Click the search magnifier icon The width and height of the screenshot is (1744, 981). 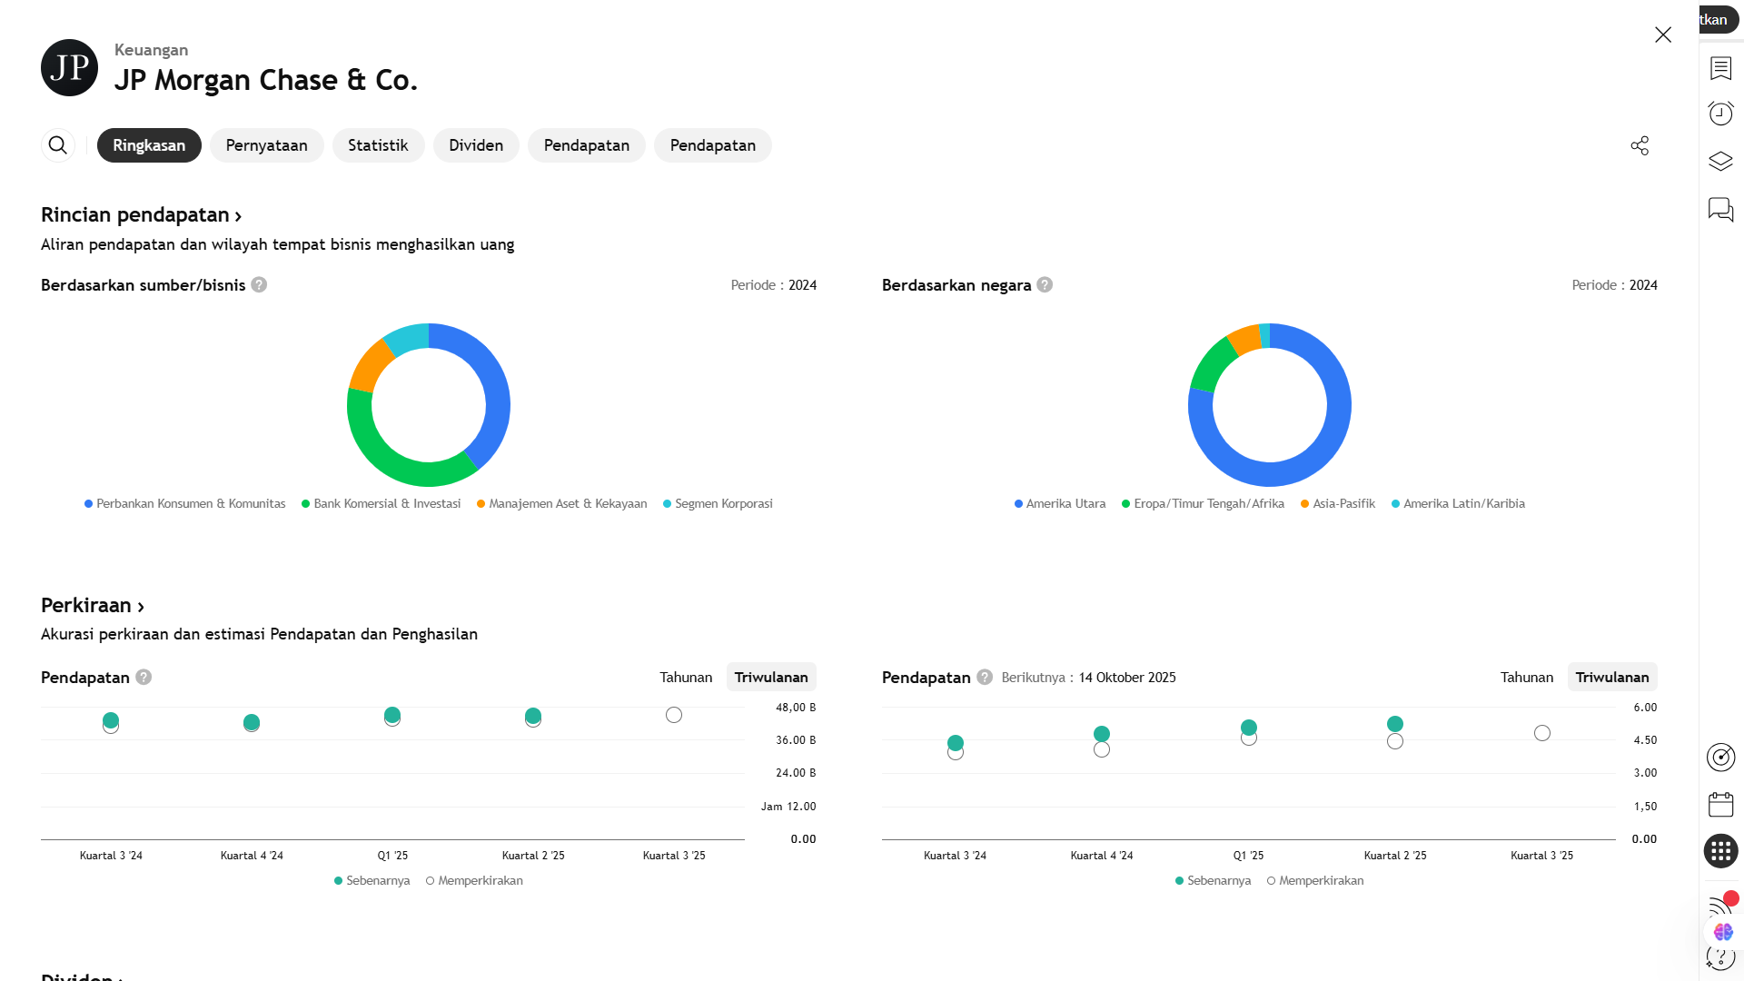(57, 145)
